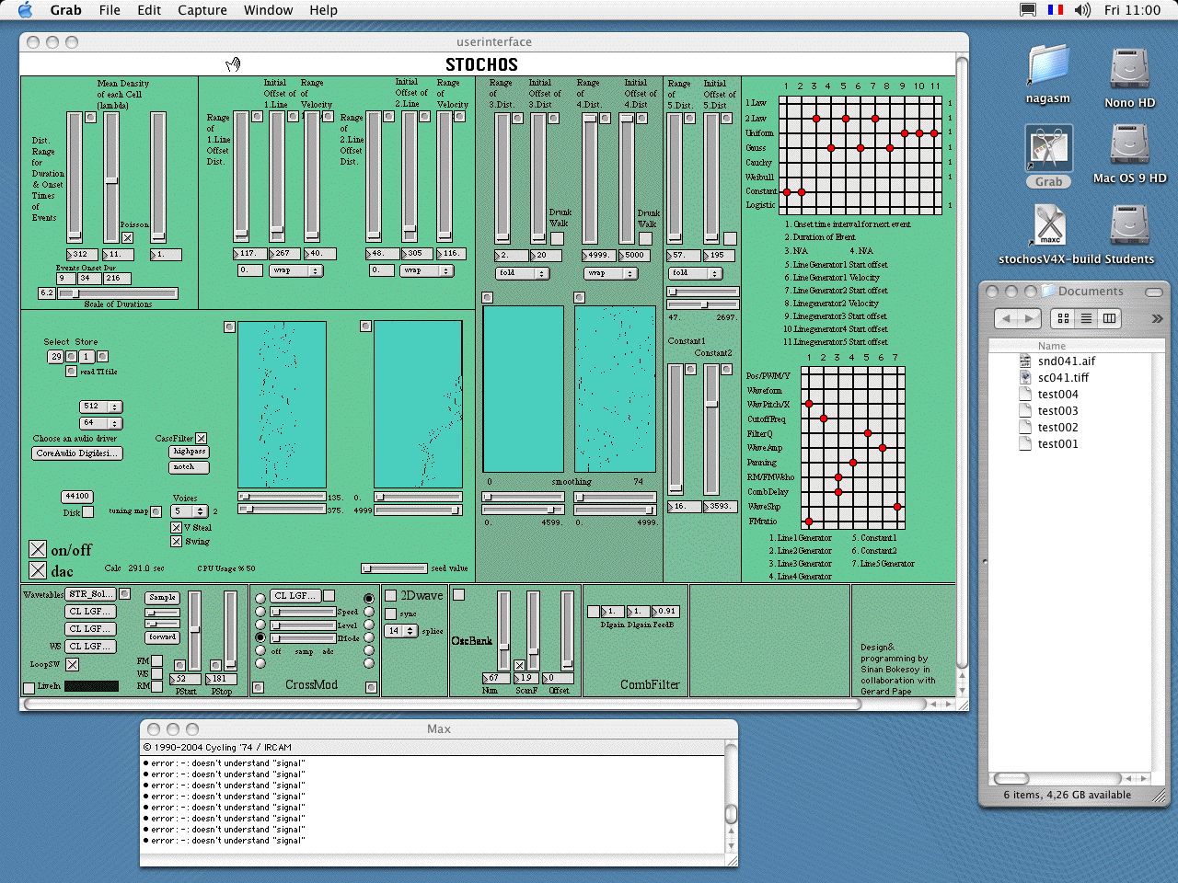Click the Grab application desktop icon
Screen dimensions: 1178x883
[1048, 149]
